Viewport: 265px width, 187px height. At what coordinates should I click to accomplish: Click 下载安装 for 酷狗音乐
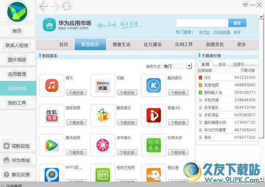[x=178, y=93]
